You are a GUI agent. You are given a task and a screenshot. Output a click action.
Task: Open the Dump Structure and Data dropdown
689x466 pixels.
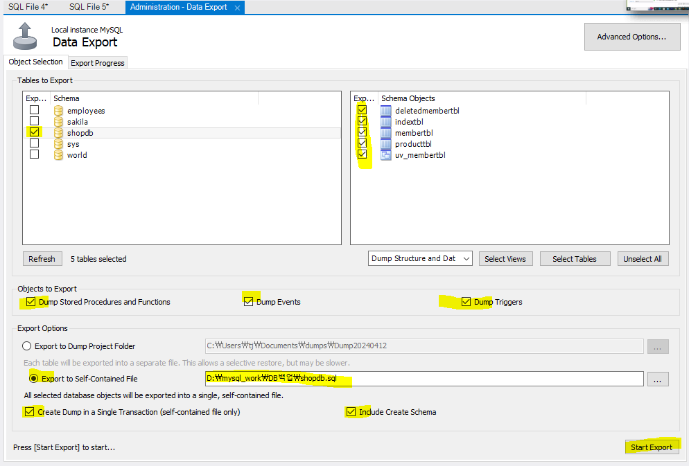pos(420,258)
